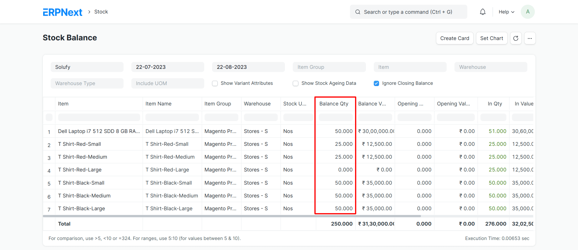The width and height of the screenshot is (578, 250).
Task: Click In Qty 51.000 cell
Action: [494, 131]
